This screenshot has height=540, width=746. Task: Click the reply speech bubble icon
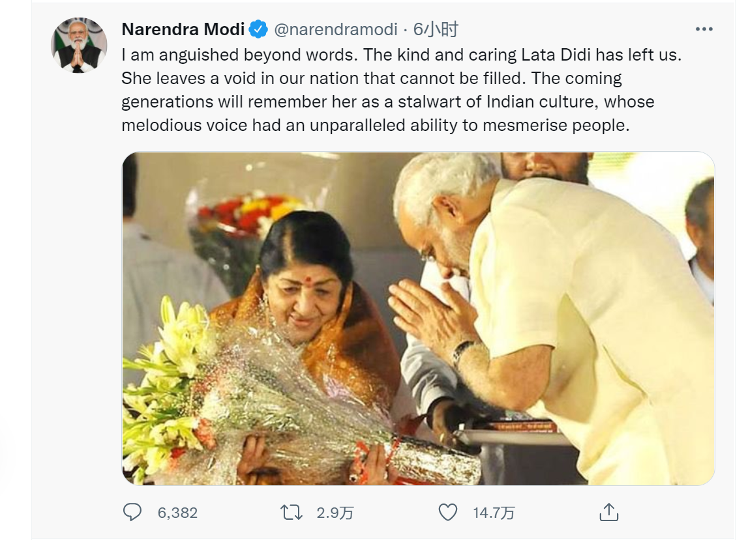(132, 513)
